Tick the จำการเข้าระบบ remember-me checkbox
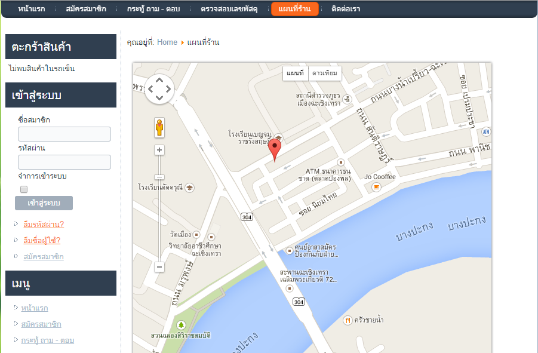This screenshot has width=538, height=353. (x=24, y=189)
